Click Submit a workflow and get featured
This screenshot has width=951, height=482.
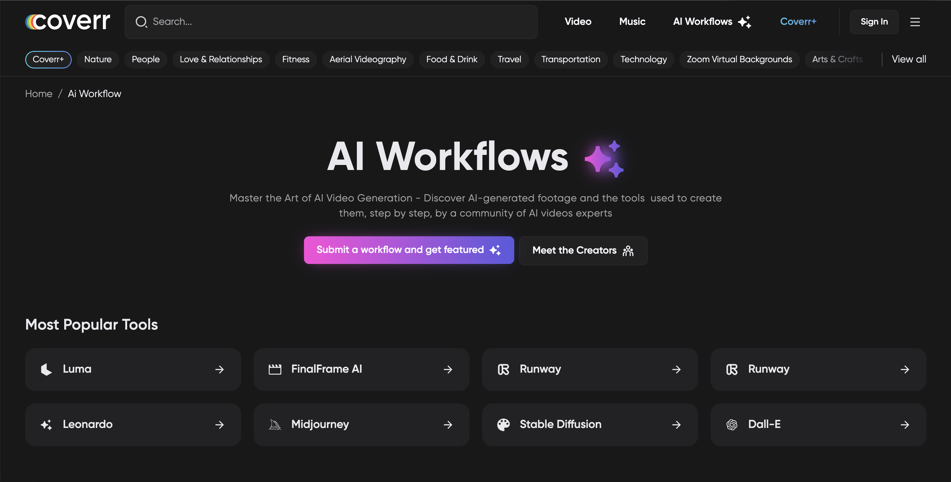click(409, 249)
